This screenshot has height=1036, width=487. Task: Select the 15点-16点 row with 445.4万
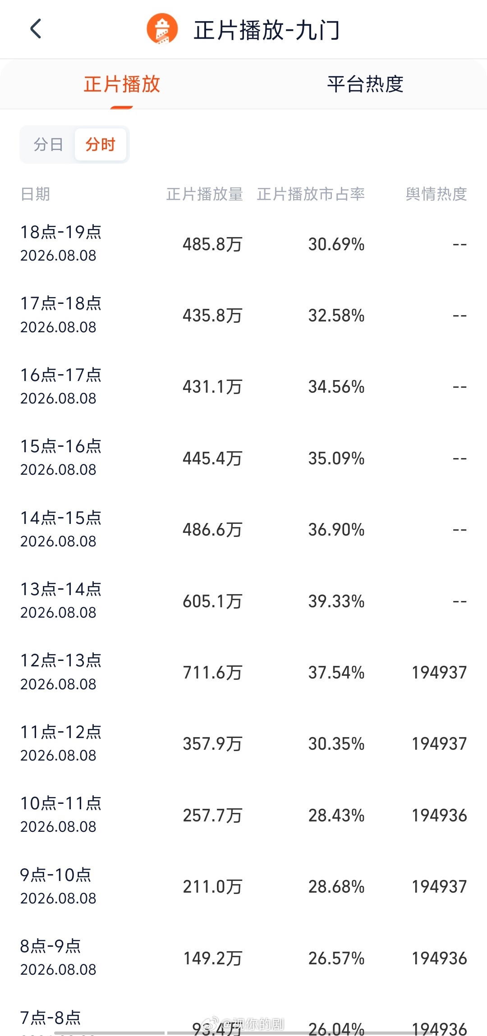coord(243,458)
